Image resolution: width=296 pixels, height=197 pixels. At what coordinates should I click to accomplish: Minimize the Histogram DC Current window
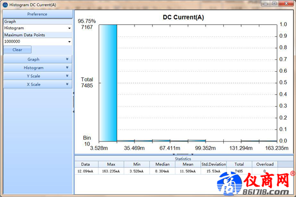pyautogui.click(x=266, y=4)
